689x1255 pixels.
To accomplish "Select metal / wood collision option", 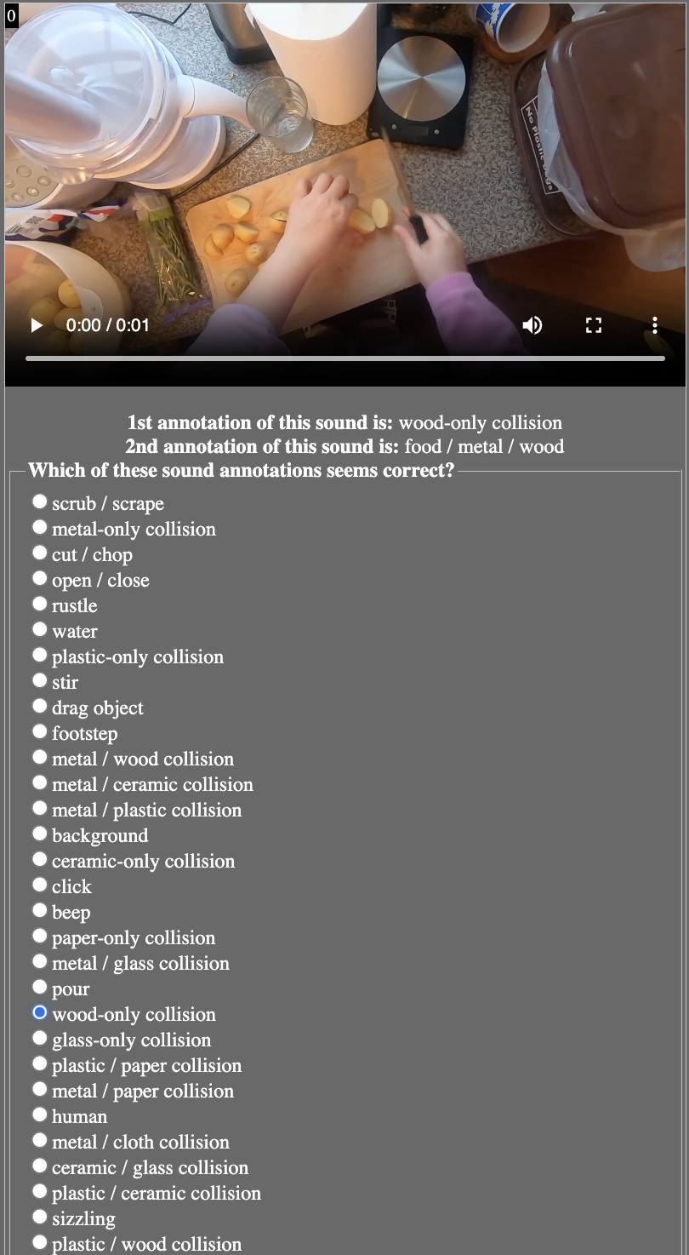I will coord(40,757).
